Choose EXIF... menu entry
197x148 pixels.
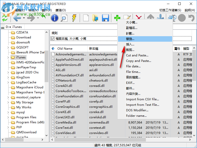click(145, 83)
